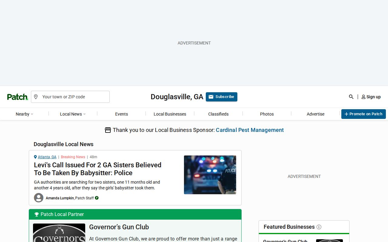Click the article summary about GA authorities
Viewport: 388px width, 242px height.
97,185
